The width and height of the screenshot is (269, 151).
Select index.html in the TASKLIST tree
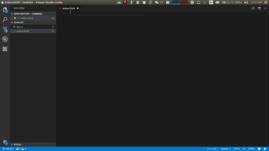pos(33,31)
